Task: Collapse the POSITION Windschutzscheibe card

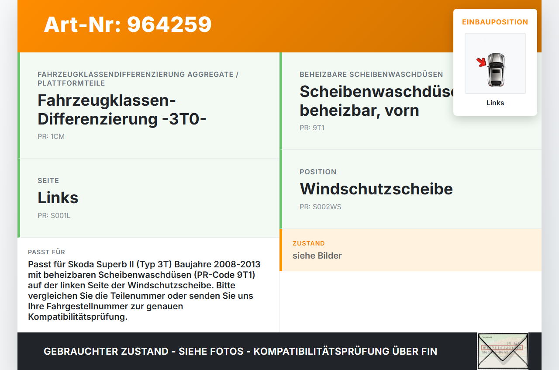Action: [x=376, y=189]
